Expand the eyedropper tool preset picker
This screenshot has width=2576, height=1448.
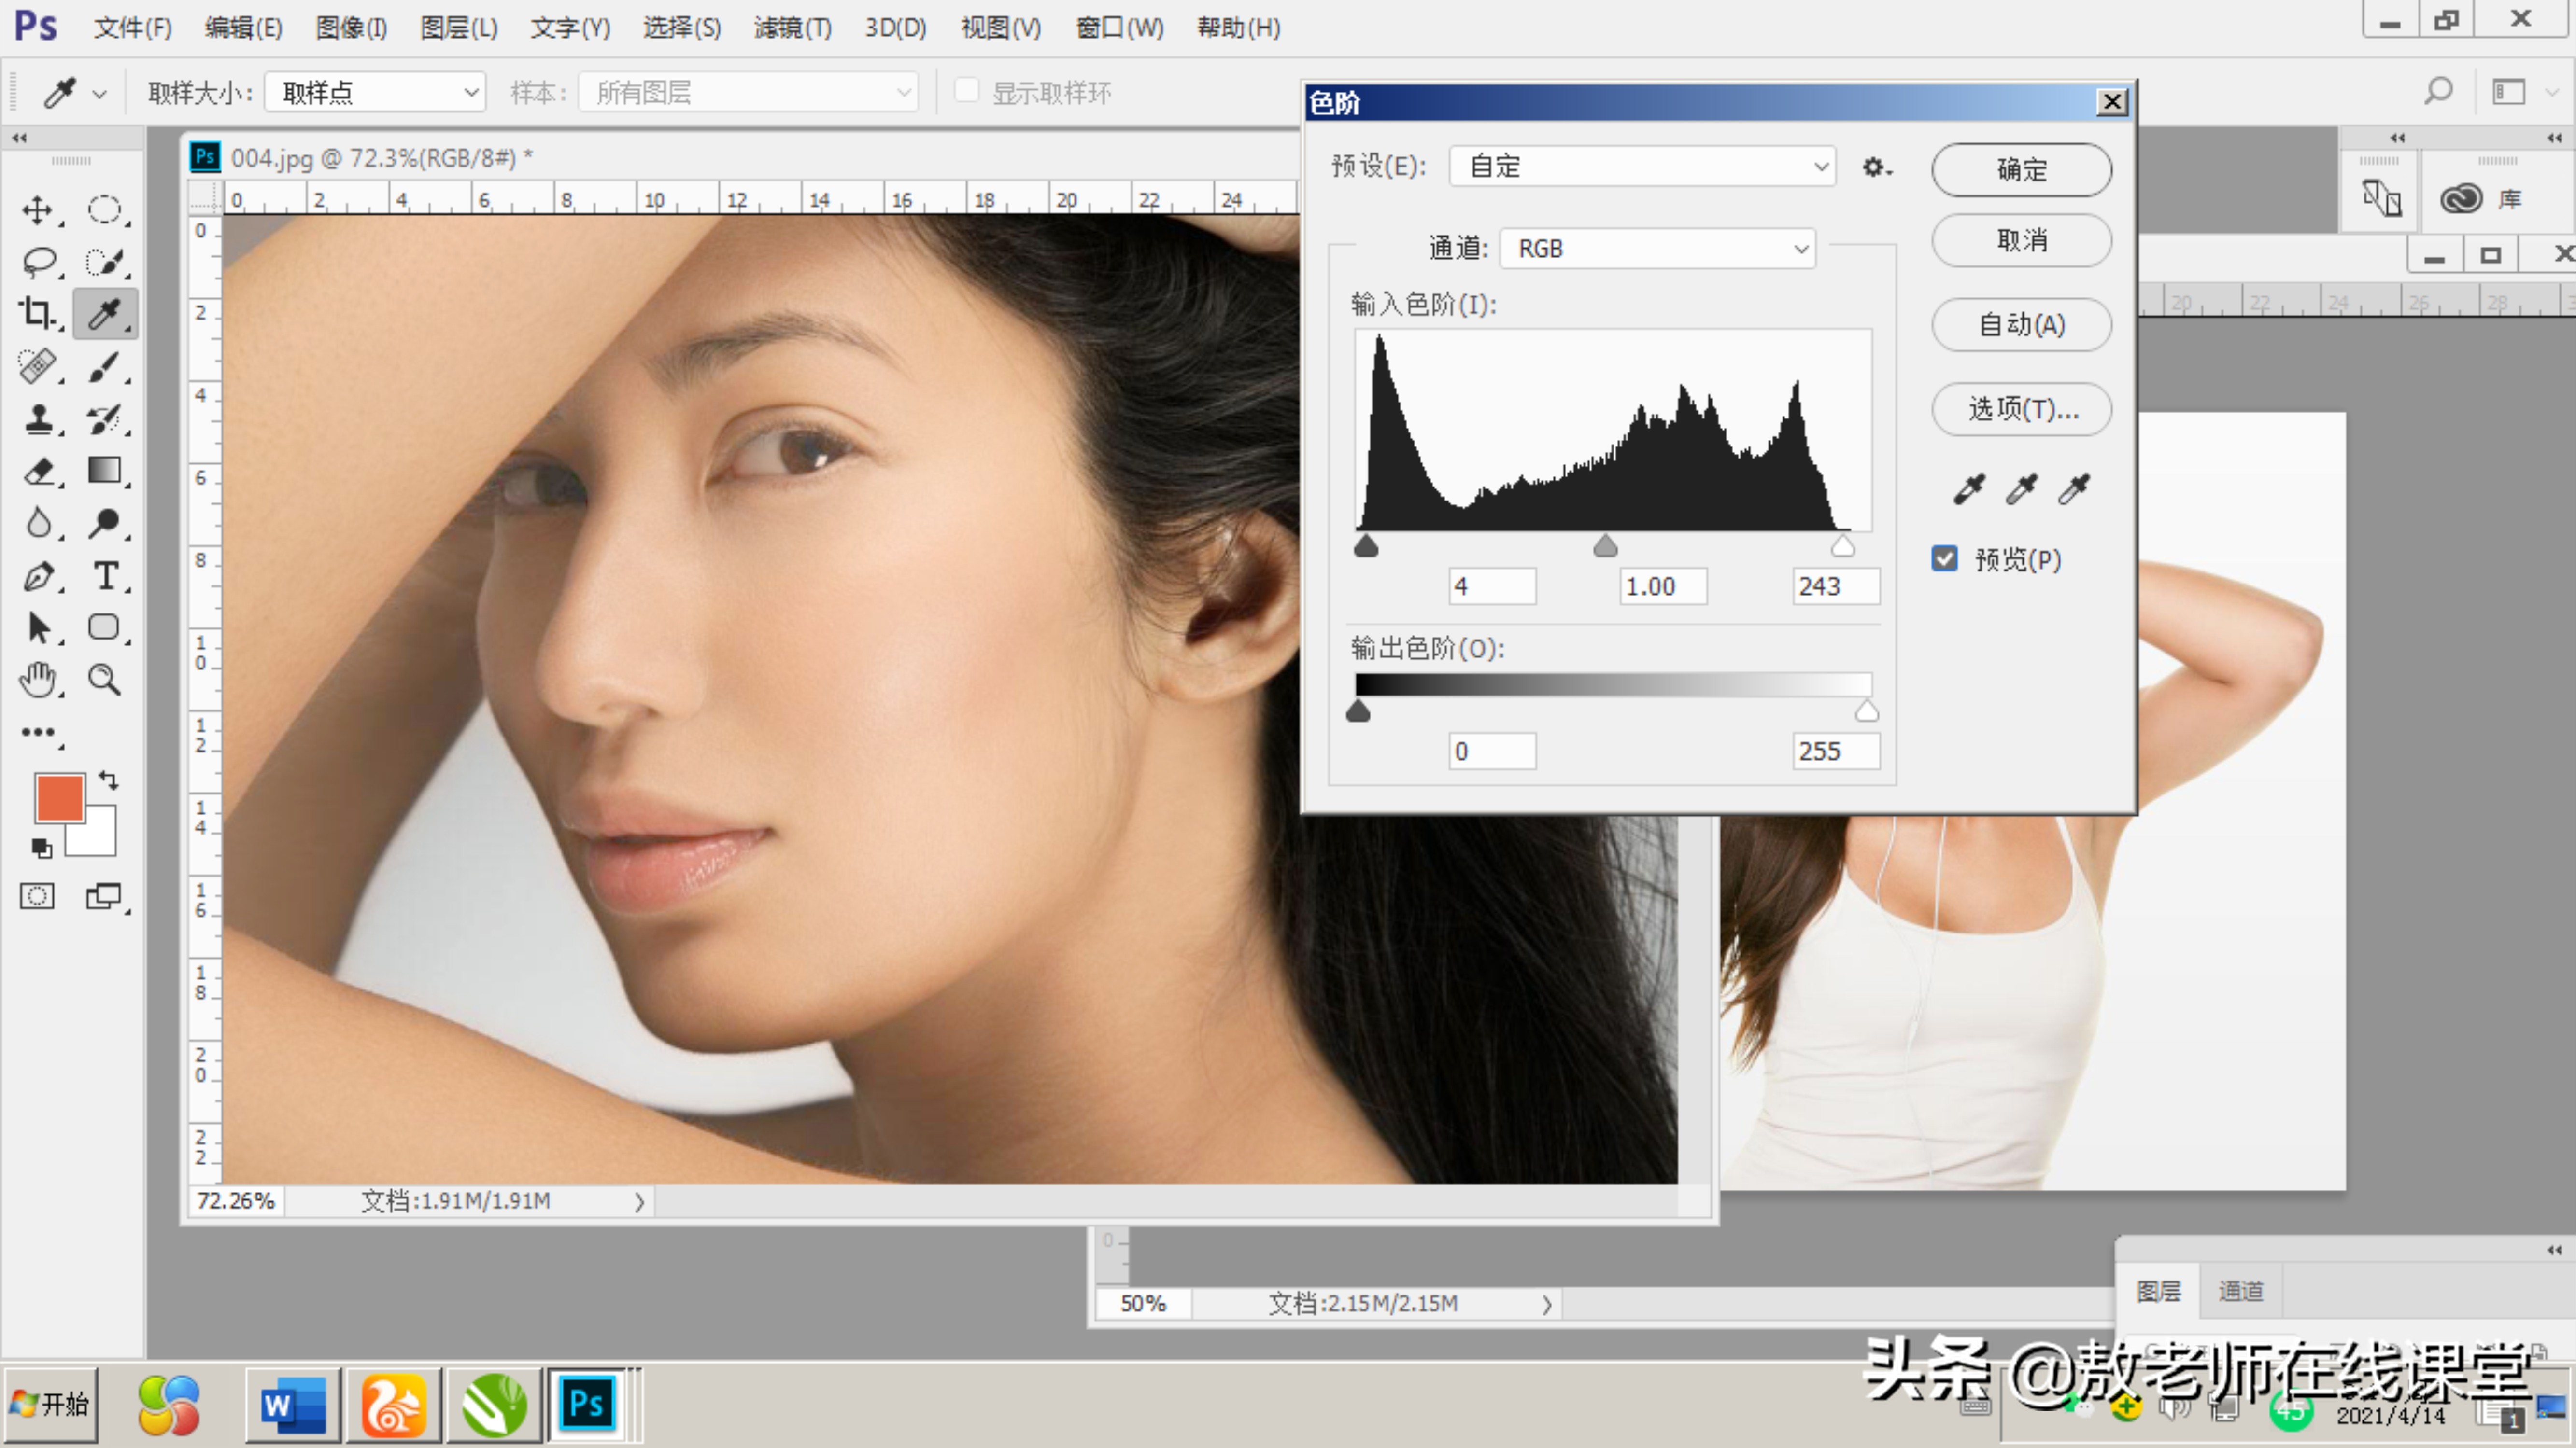[x=99, y=94]
